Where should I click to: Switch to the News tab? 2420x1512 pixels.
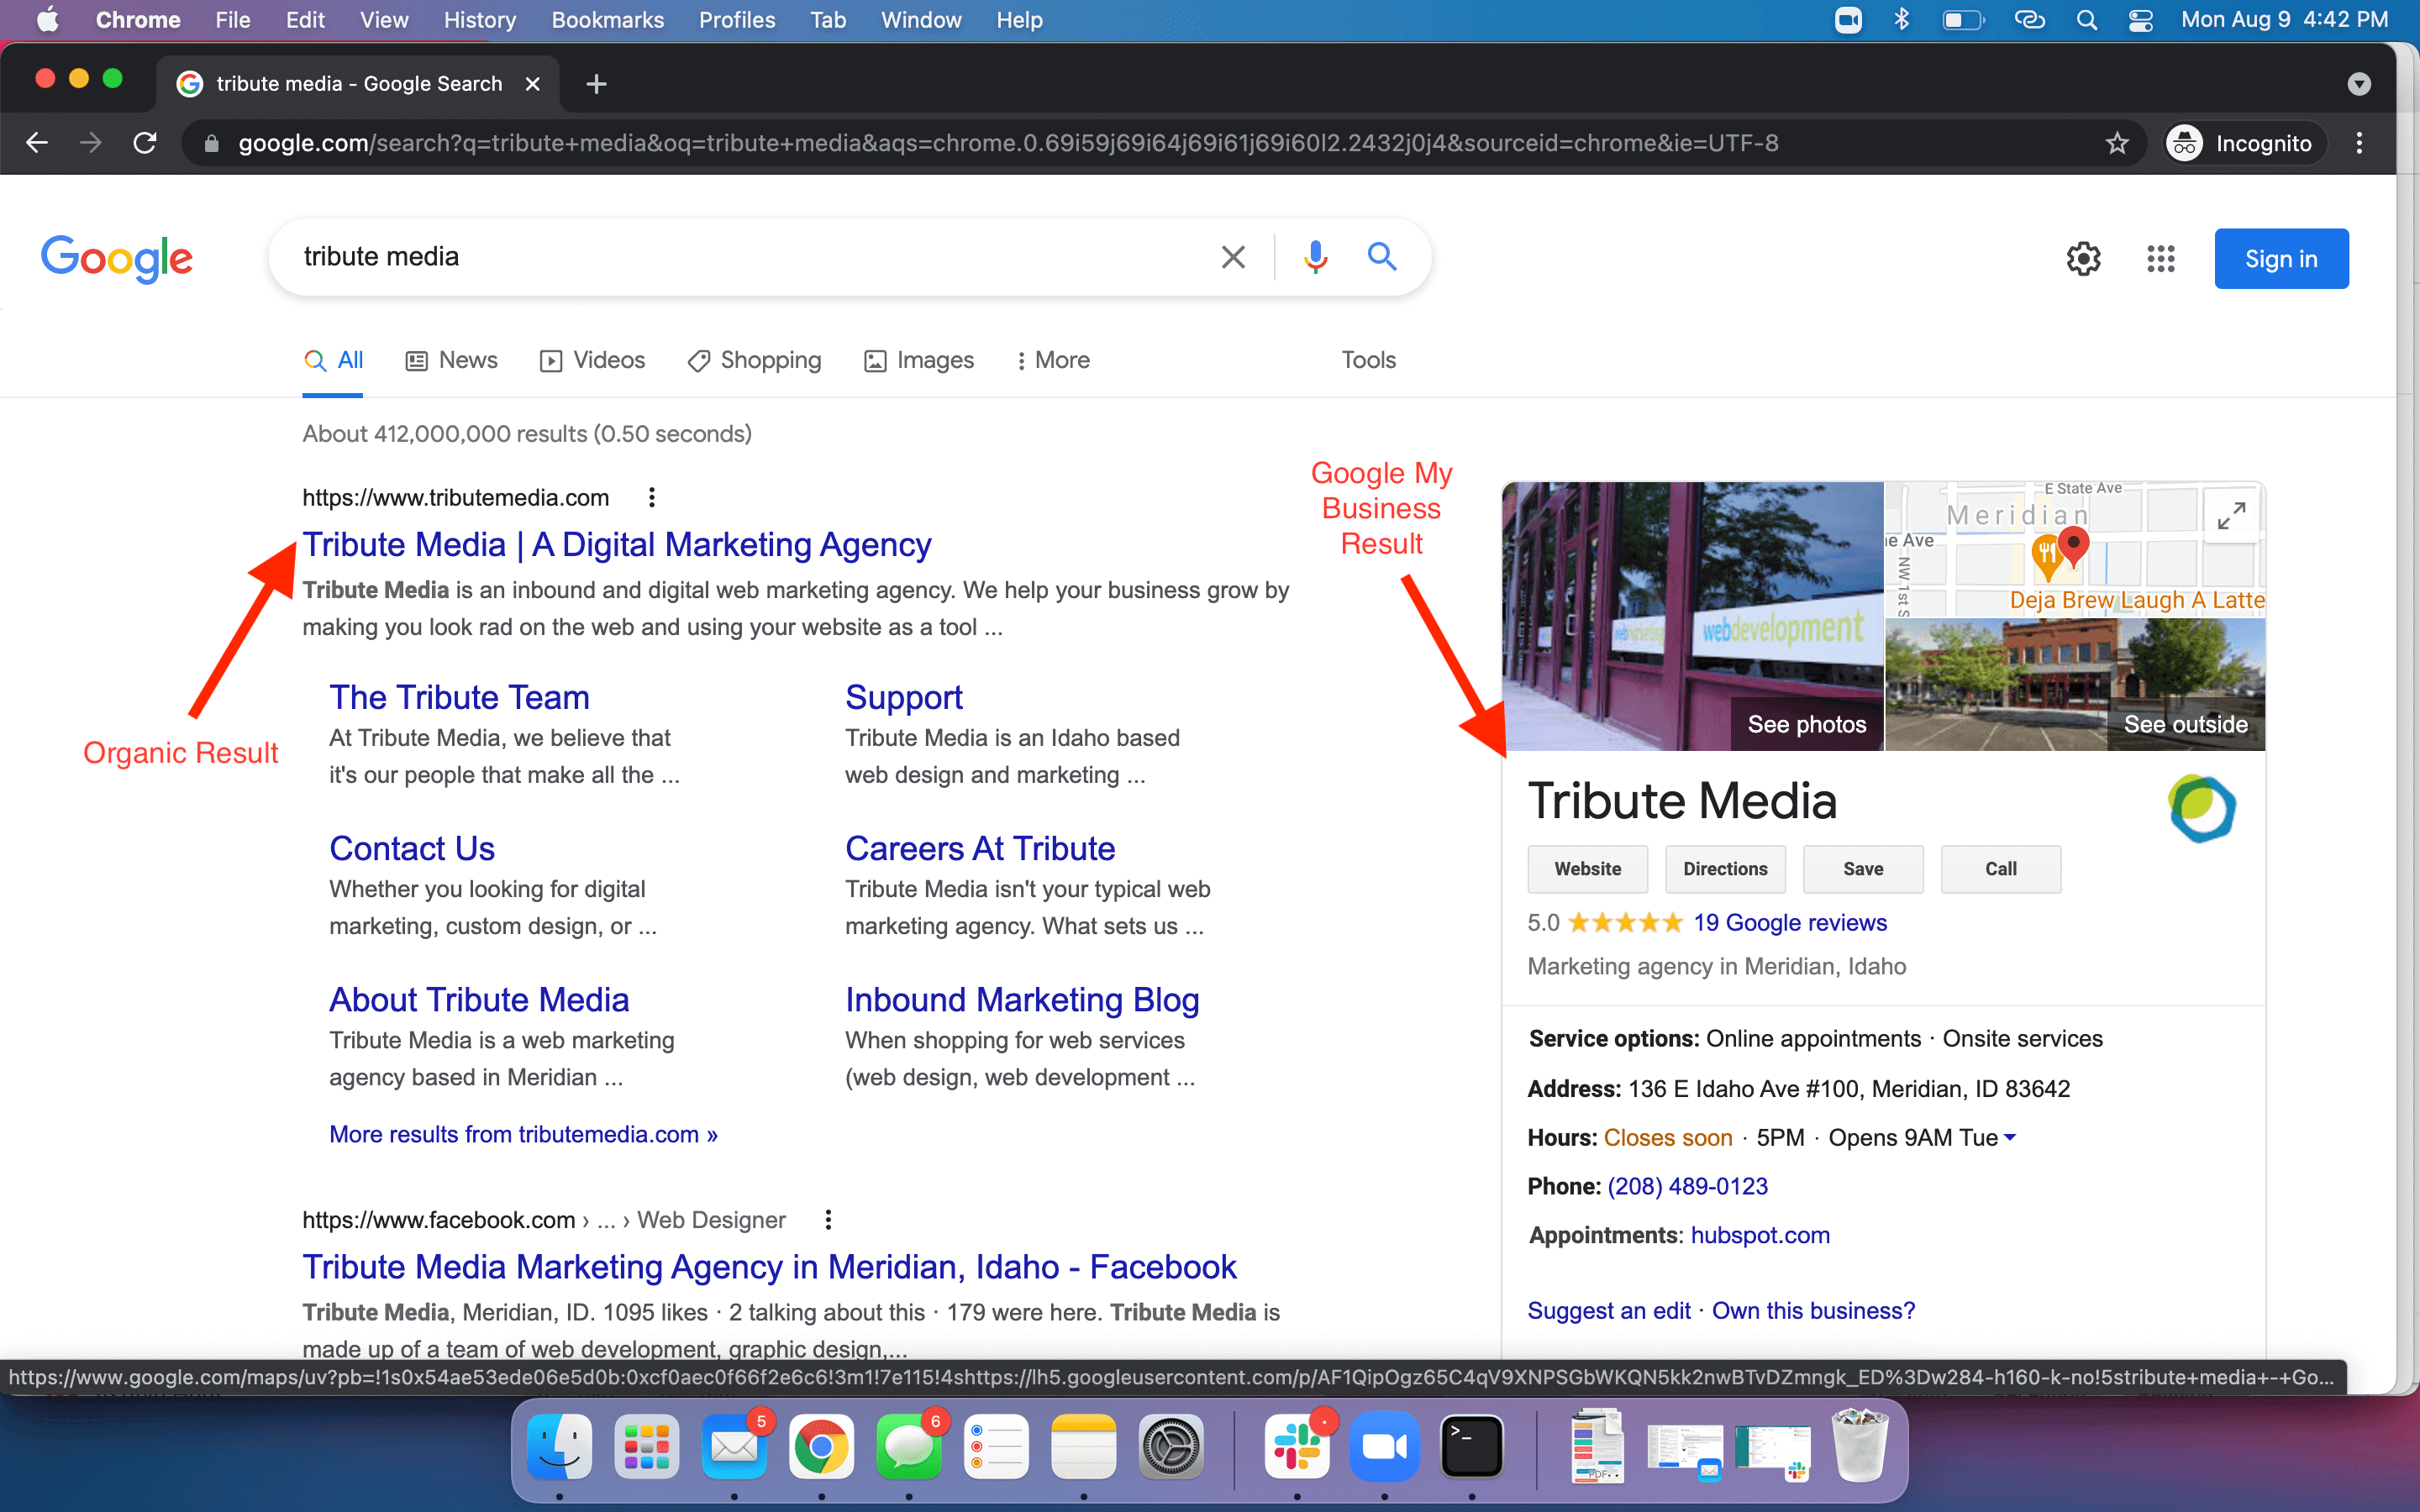(x=451, y=360)
